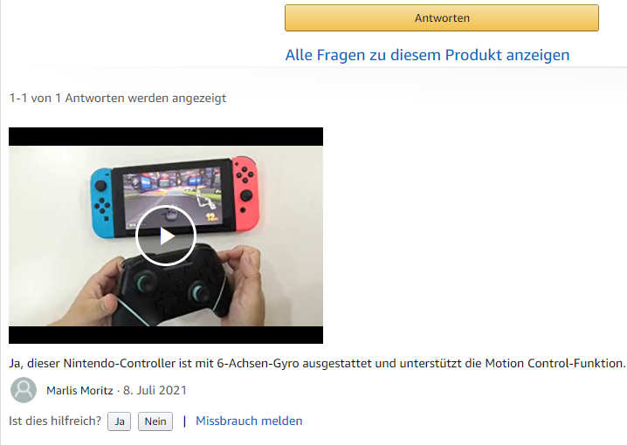Viewport: 627px width, 445px height.
Task: Click the video's bottom black letterbox bar
Action: pos(166,335)
